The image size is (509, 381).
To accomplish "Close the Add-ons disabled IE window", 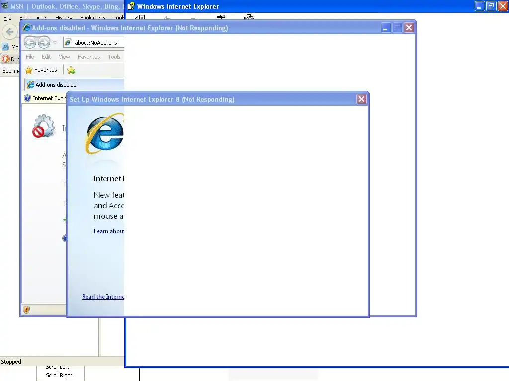I will [409, 28].
